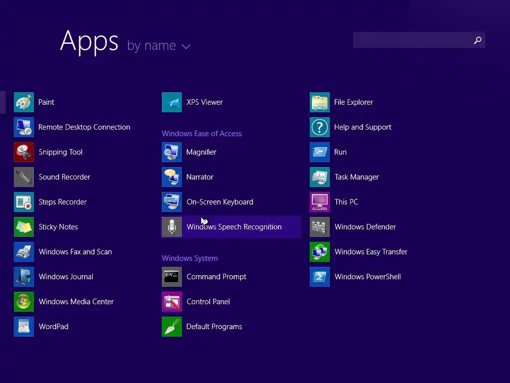This screenshot has height=383, width=510.
Task: Click the 'Sticky Notes' text label
Action: click(x=58, y=227)
